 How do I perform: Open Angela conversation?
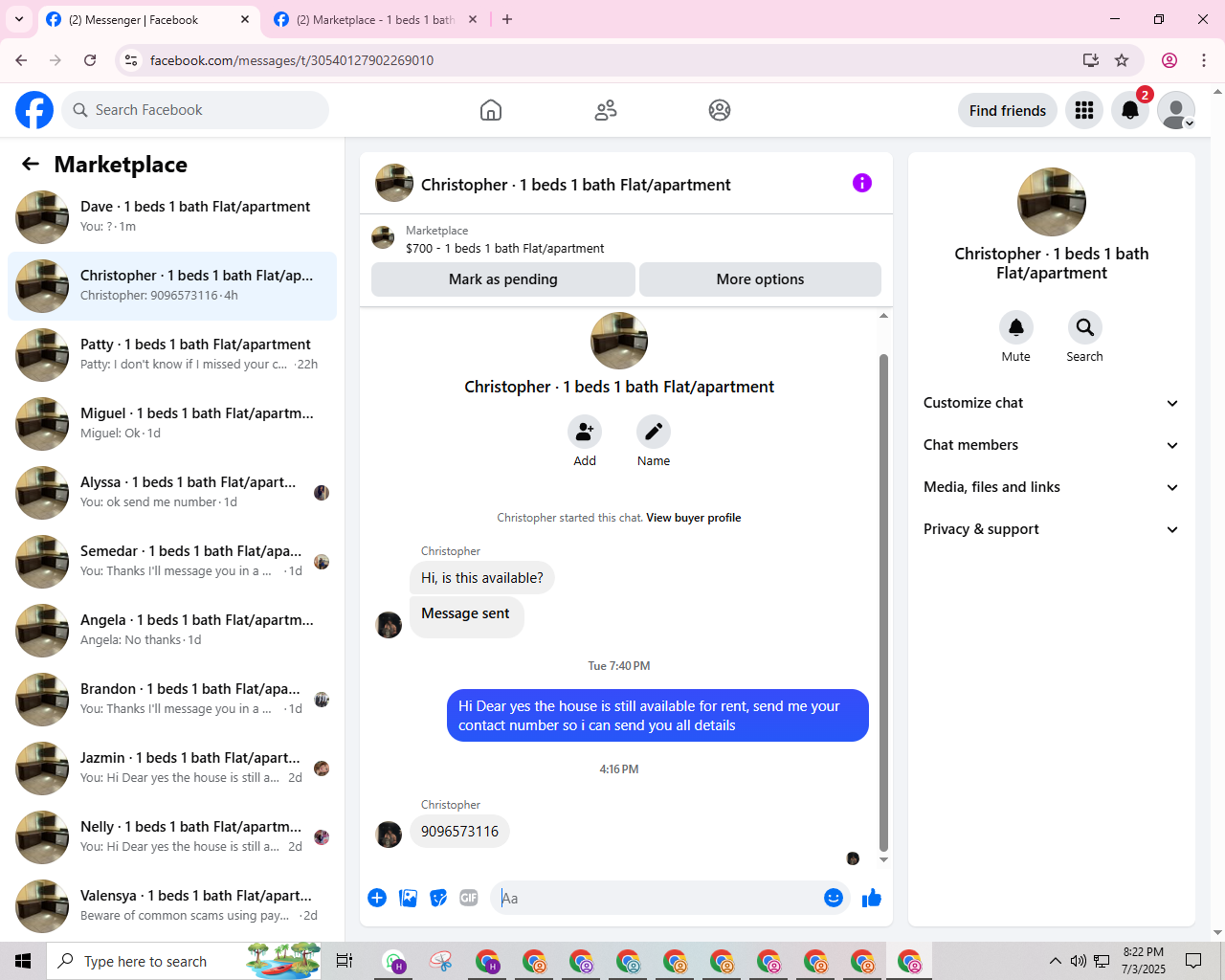172,631
